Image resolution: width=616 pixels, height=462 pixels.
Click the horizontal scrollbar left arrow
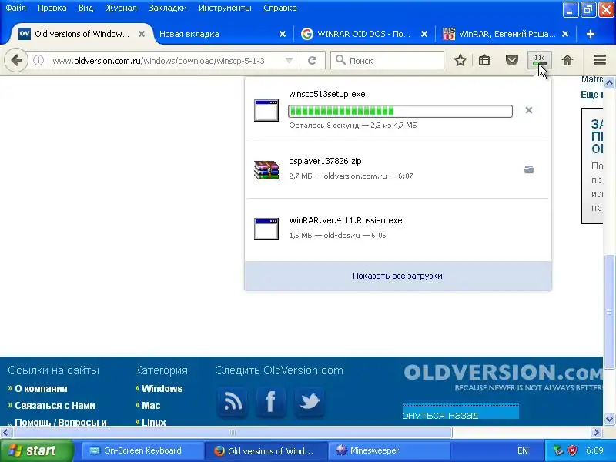click(5, 433)
